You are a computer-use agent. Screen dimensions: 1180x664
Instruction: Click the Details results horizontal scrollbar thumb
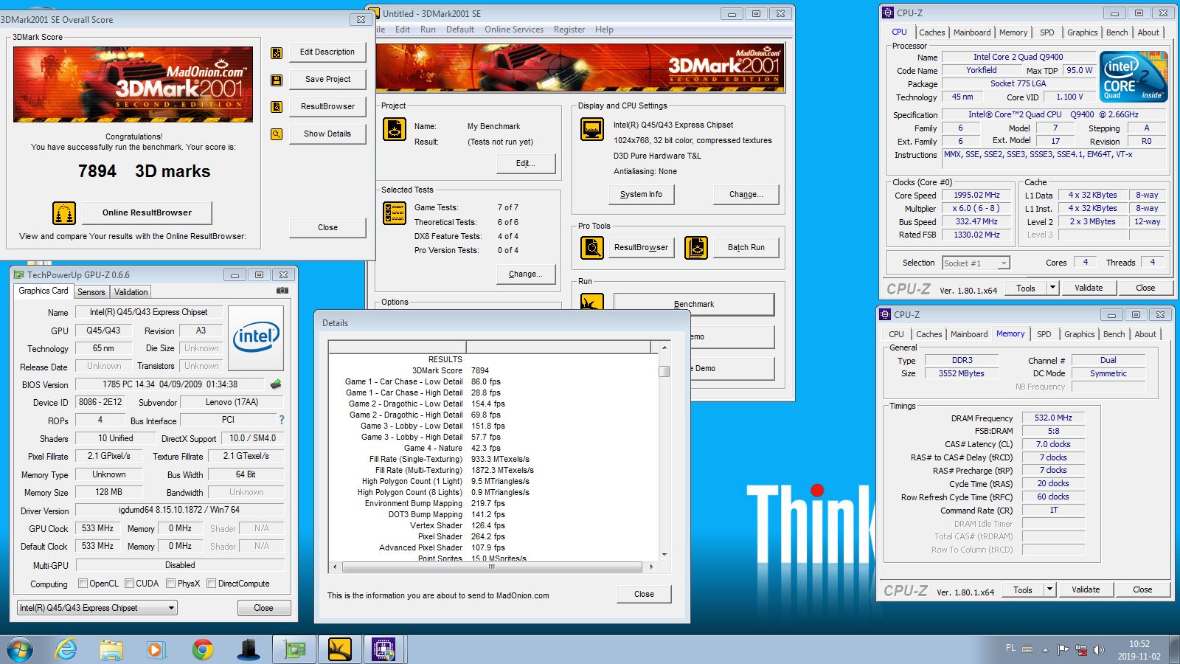[x=492, y=567]
